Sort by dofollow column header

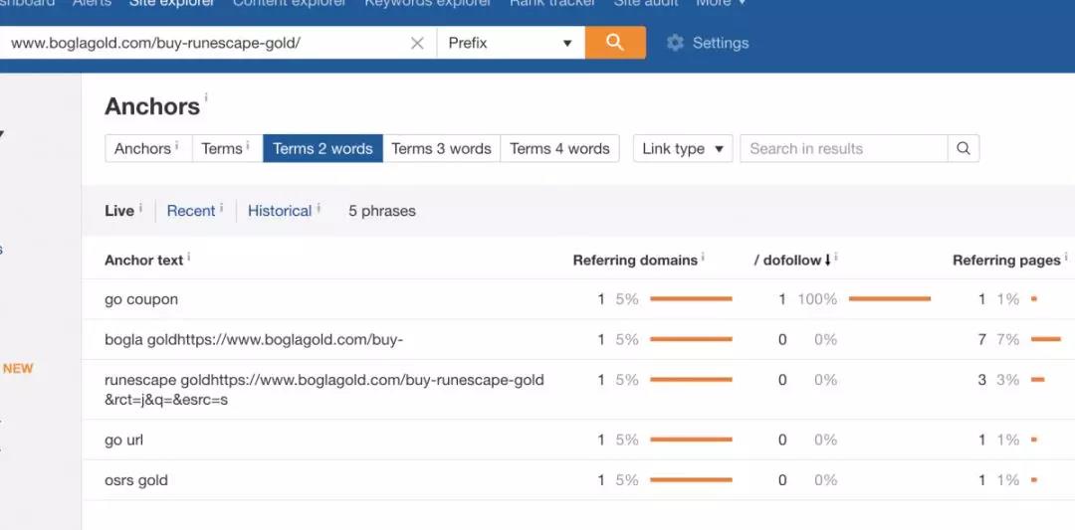[x=792, y=261]
